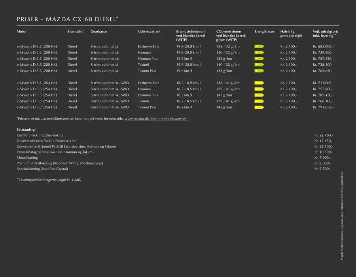The height and width of the screenshot is (277, 356).
Task: Click the 'Comfort Pack til Exclusive-Line' entry
Action: 40,135
